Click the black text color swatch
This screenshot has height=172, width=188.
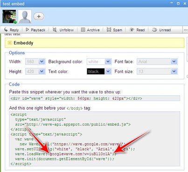tap(96, 72)
